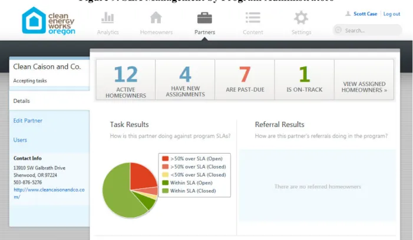Select the Details sidebar item
413x240 pixels.
click(x=49, y=101)
